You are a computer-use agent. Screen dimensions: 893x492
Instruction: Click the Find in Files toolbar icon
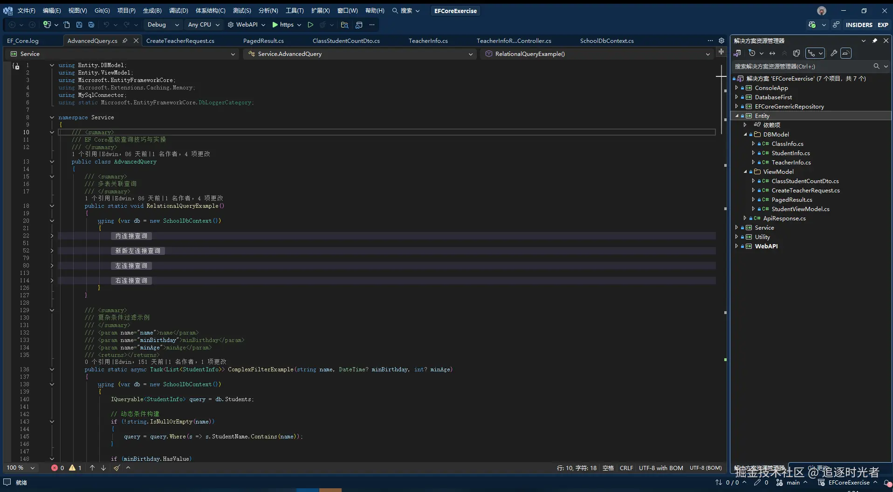tap(344, 25)
